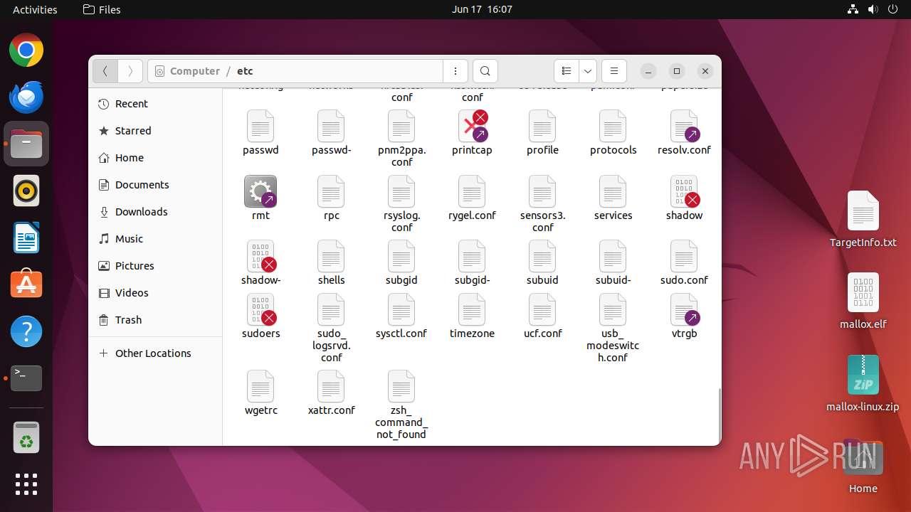911x512 pixels.
Task: Open Activities overview
Action: point(35,9)
